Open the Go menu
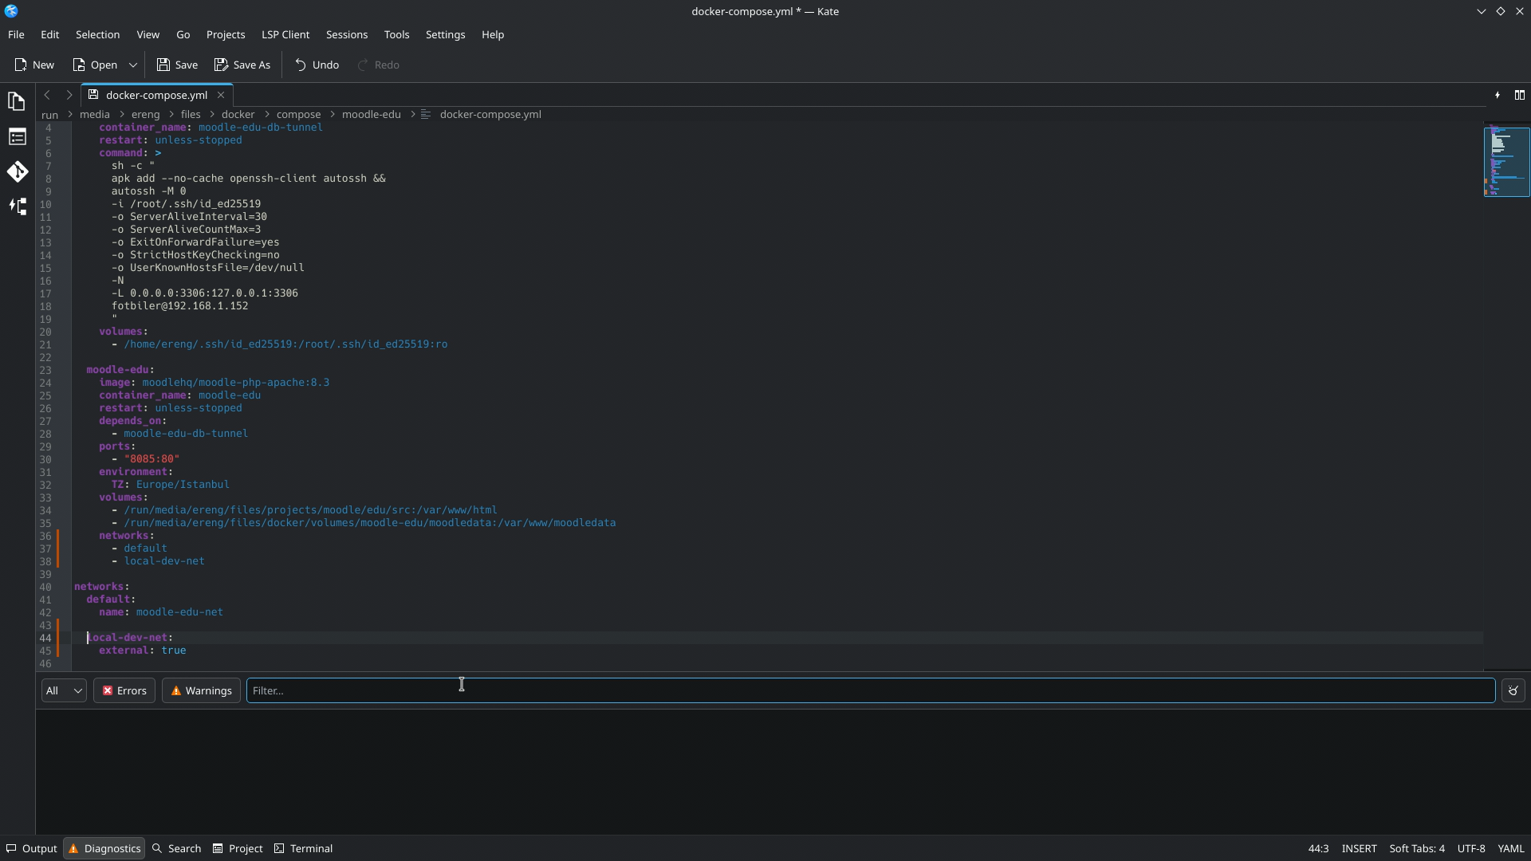This screenshot has width=1531, height=861. click(x=183, y=34)
